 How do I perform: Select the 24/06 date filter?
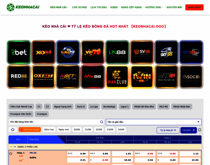121,130
